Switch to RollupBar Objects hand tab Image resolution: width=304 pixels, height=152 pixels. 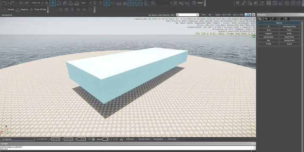(x=260, y=19)
